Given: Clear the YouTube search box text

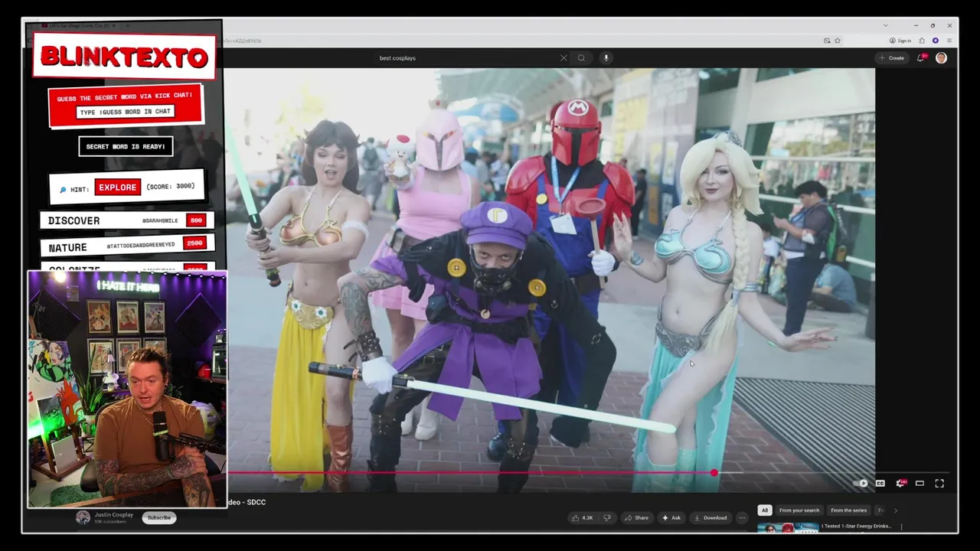Looking at the screenshot, I should click(x=563, y=58).
